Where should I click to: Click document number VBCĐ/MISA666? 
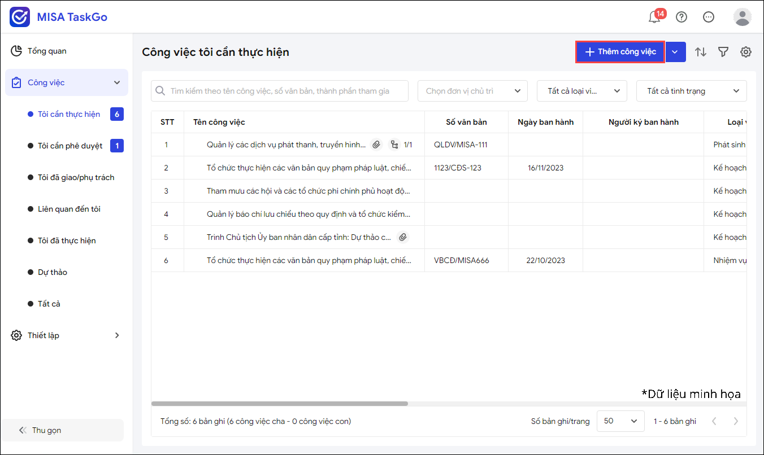(462, 260)
